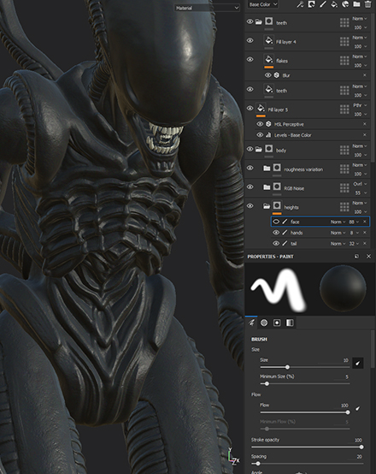Create a new folder in the layer stack
This screenshot has height=474, width=376.
point(356,4)
